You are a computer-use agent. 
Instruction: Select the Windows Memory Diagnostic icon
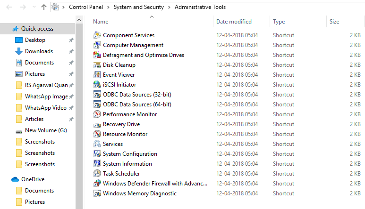(x=97, y=193)
